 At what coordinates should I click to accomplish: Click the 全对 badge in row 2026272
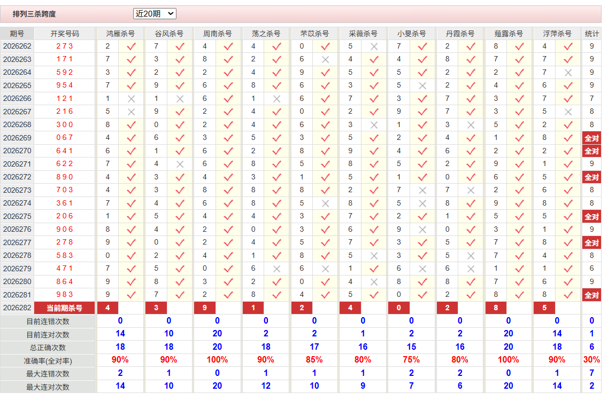coord(592,177)
